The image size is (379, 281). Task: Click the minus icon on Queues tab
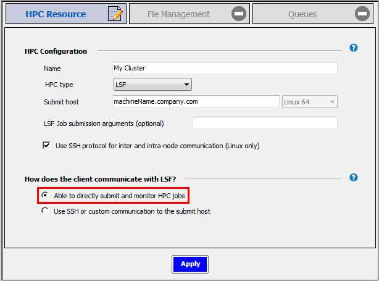coord(362,14)
